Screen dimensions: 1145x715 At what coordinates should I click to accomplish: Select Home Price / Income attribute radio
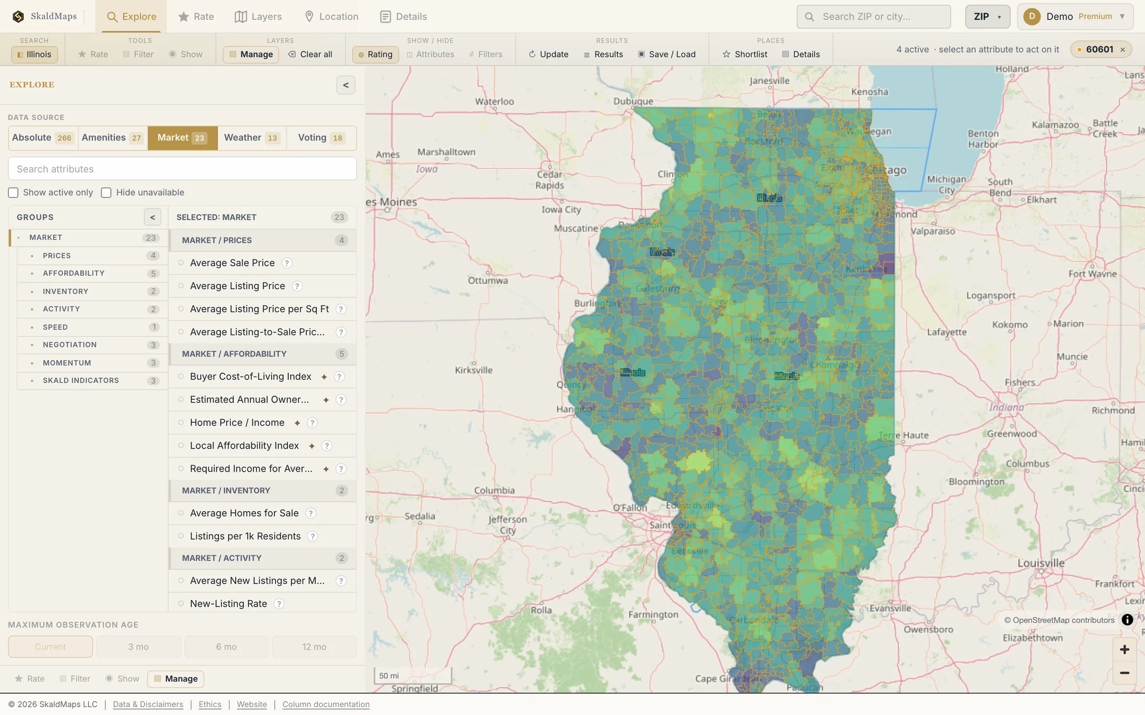point(181,423)
